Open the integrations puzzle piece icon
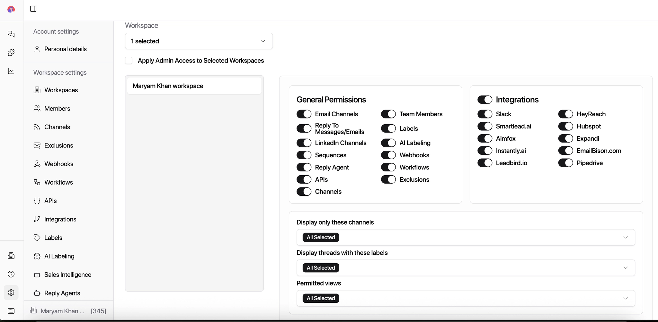 [11, 53]
